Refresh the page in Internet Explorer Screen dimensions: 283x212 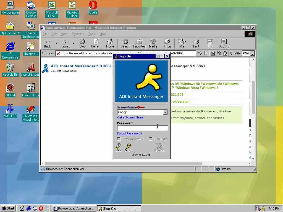(x=96, y=43)
